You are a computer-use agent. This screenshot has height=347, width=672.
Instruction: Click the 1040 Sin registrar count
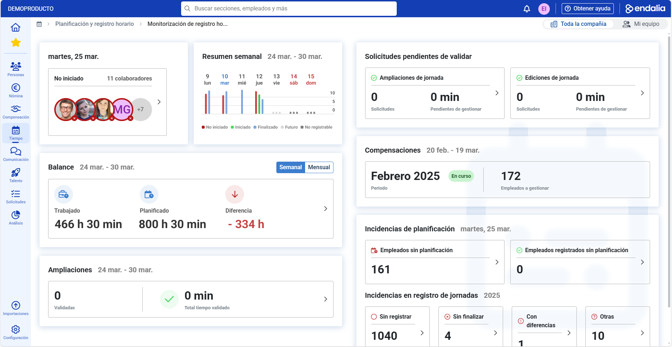pos(384,336)
